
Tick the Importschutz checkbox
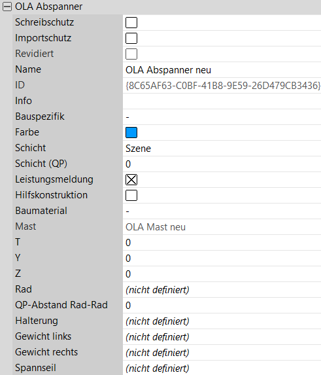click(x=131, y=38)
